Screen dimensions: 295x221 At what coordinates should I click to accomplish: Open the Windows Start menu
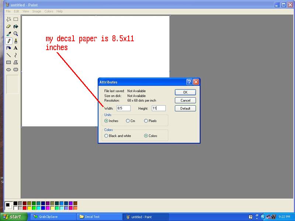(13, 217)
